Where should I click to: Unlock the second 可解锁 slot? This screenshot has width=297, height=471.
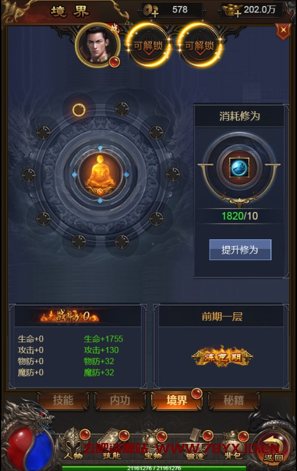[200, 46]
